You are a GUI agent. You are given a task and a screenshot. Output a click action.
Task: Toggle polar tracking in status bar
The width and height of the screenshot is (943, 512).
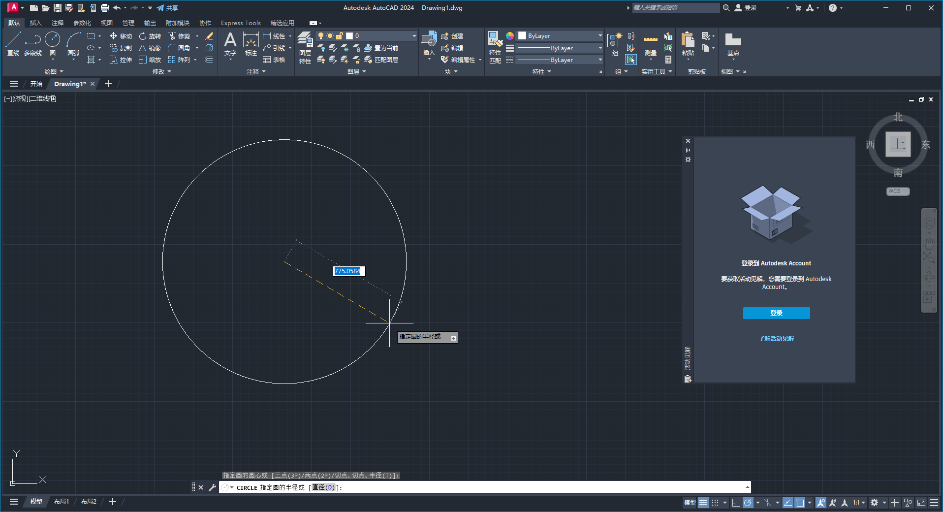click(748, 503)
